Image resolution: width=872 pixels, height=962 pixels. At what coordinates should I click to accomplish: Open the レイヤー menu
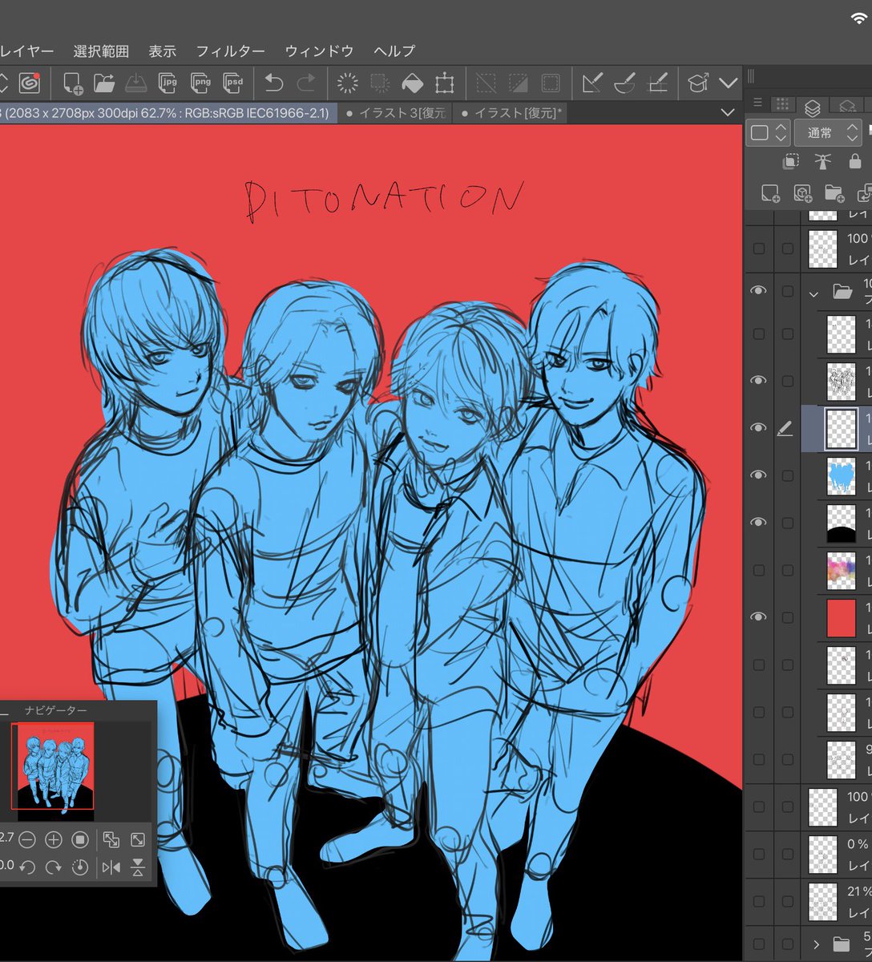tap(26, 51)
